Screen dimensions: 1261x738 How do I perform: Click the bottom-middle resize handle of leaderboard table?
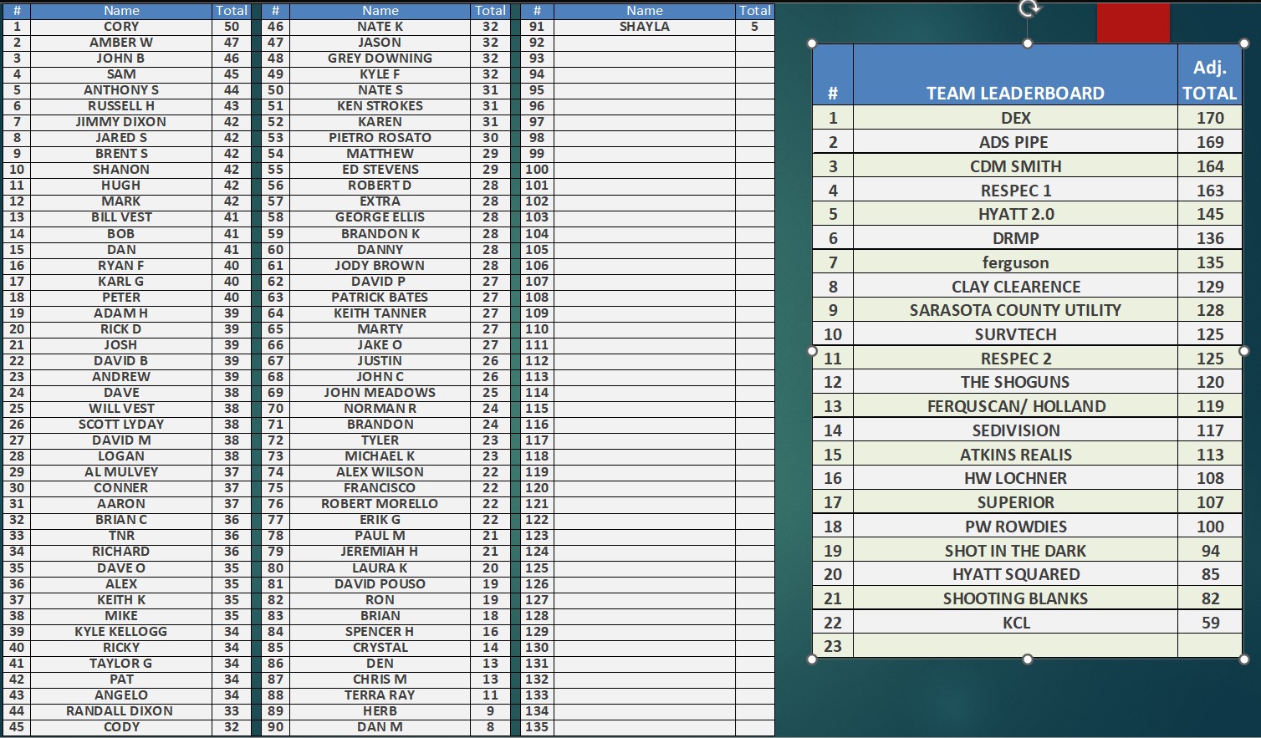click(1028, 659)
